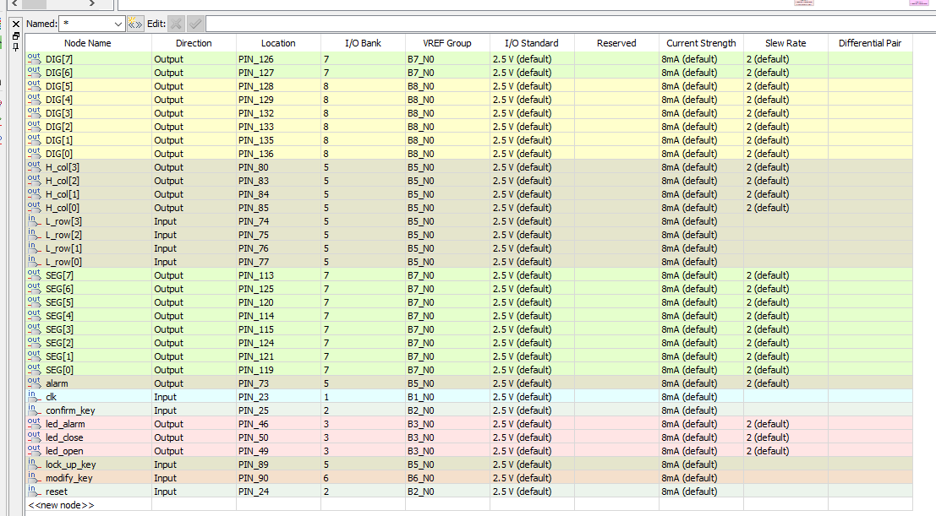Sort by I/O Standard column header

tap(532, 43)
